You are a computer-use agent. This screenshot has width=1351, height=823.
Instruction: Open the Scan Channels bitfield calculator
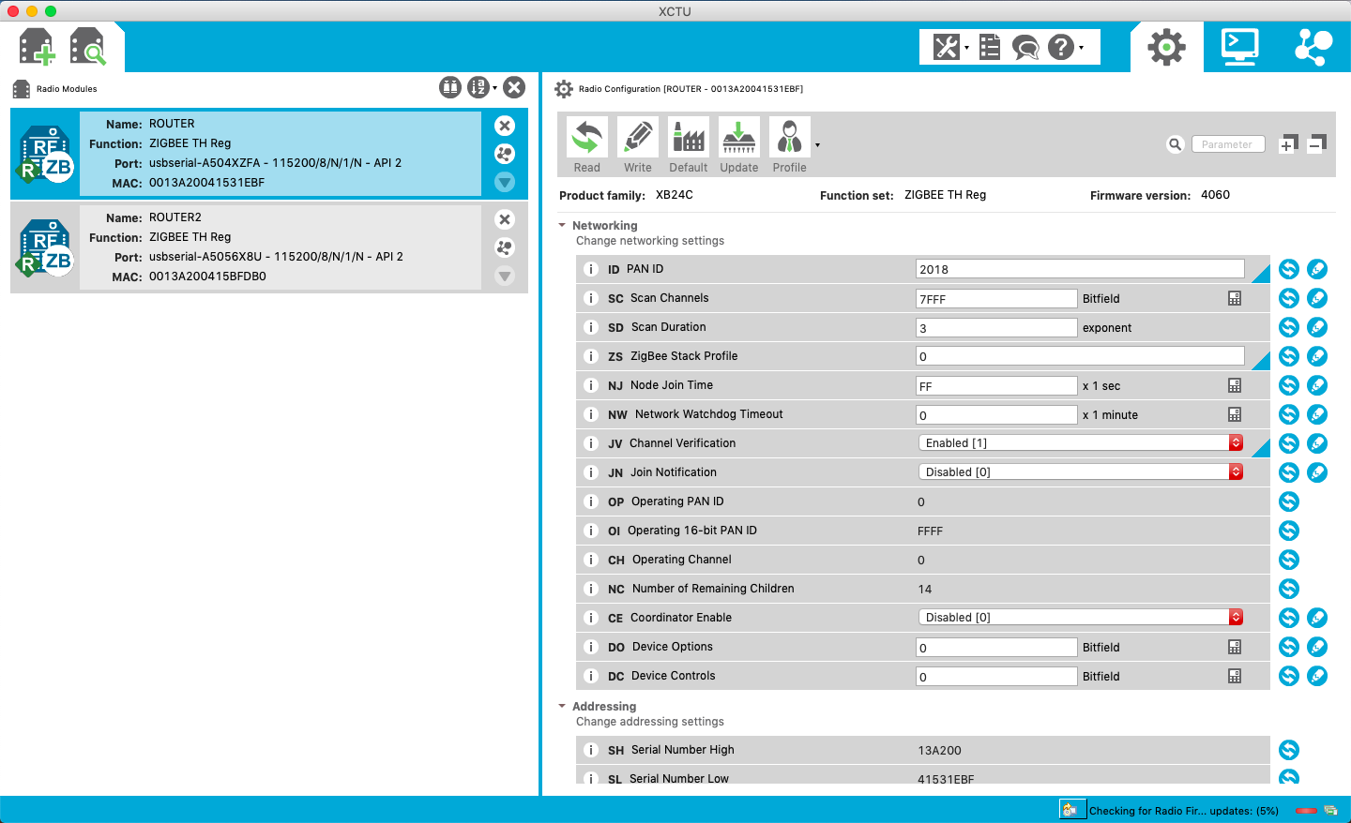click(x=1235, y=298)
